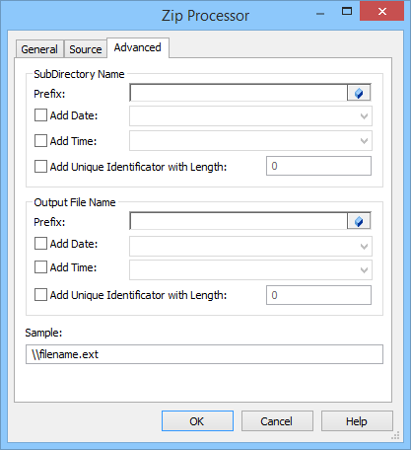Image resolution: width=411 pixels, height=450 pixels.
Task: Toggle Output File Add Unique Identificator checkbox
Action: tap(40, 295)
